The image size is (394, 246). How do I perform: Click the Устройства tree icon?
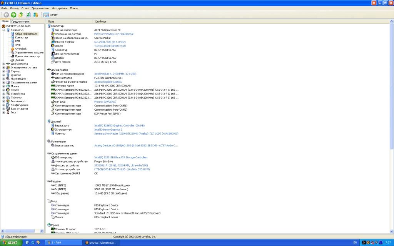tap(8, 94)
